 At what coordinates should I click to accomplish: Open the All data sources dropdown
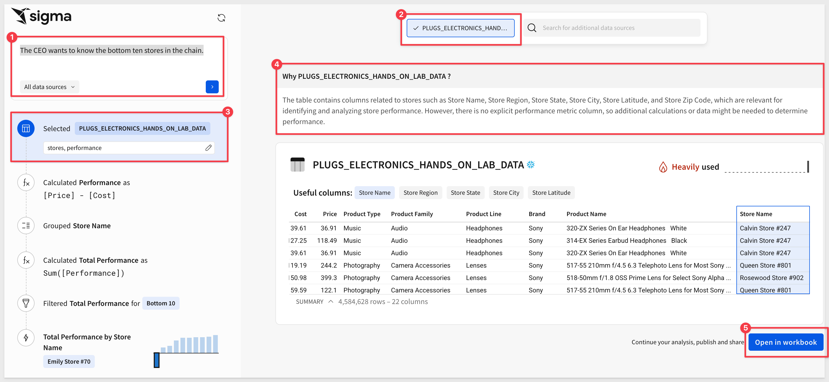[49, 87]
